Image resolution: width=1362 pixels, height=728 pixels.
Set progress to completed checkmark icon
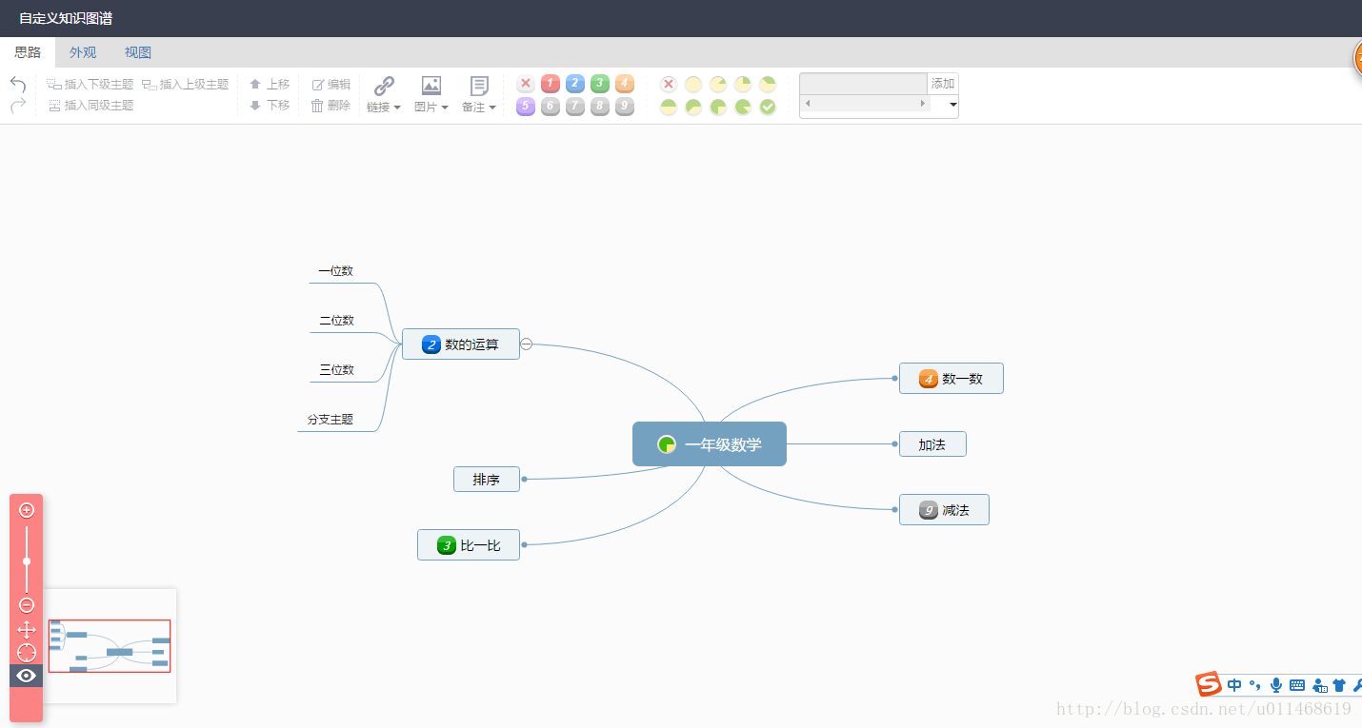(768, 108)
